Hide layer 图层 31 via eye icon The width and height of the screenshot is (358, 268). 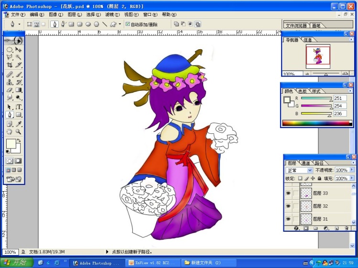pos(288,219)
